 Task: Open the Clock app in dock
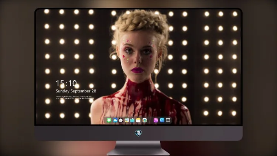(x=121, y=121)
